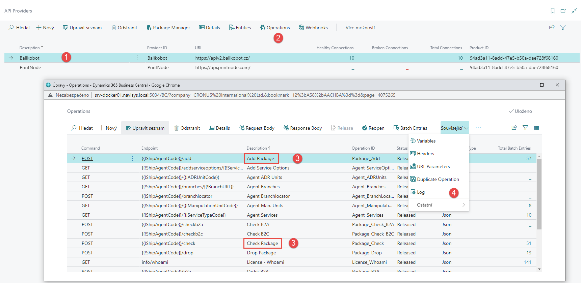Click the Reopen action icon
Image resolution: width=581 pixels, height=283 pixels.
365,128
